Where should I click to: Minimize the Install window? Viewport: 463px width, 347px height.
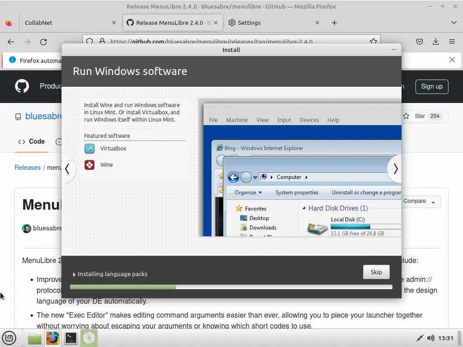(394, 50)
